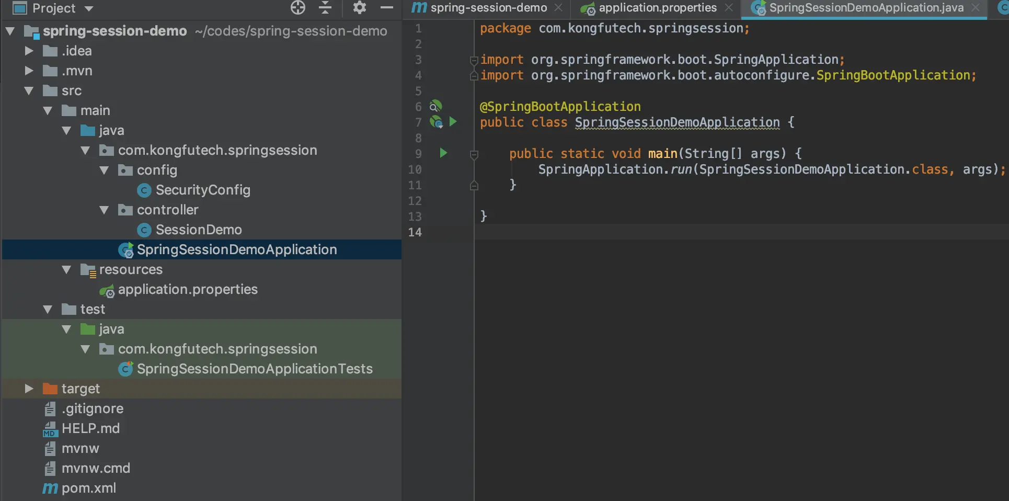Select the SessionDemo class
Screen dimensions: 1009x501
pos(199,230)
